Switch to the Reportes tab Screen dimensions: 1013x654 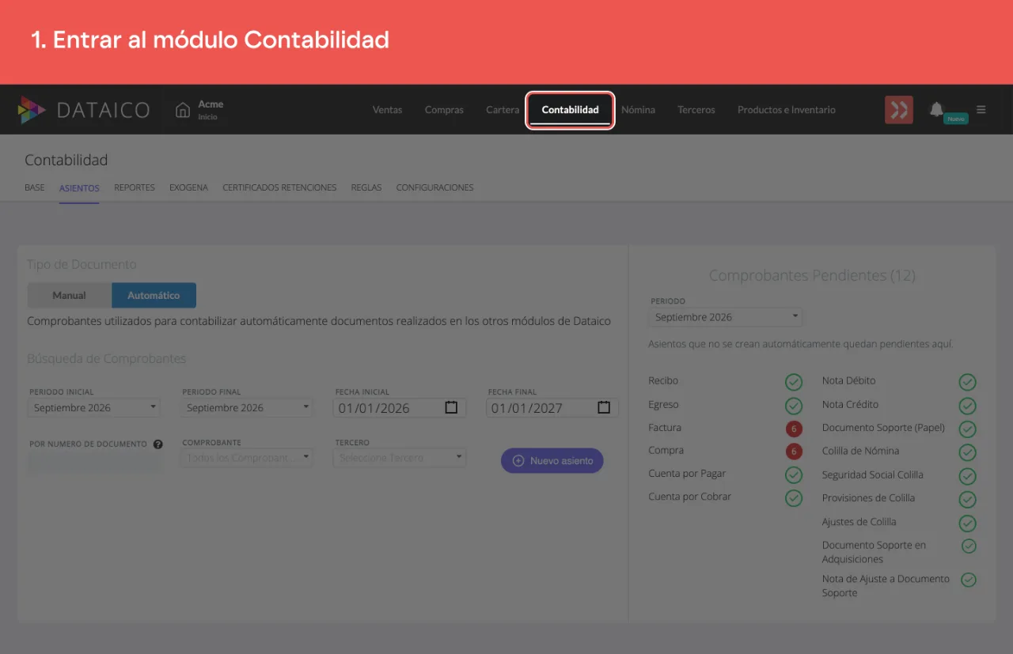pyautogui.click(x=135, y=188)
